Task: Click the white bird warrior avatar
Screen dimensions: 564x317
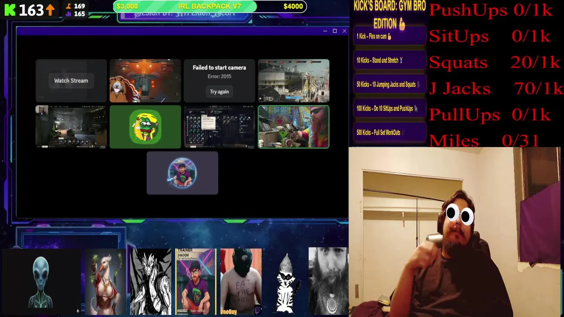Action: [x=105, y=282]
